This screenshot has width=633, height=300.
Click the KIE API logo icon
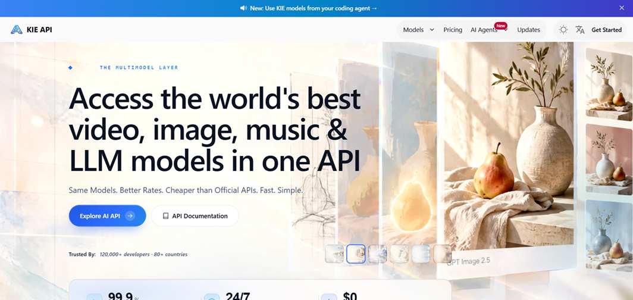17,30
